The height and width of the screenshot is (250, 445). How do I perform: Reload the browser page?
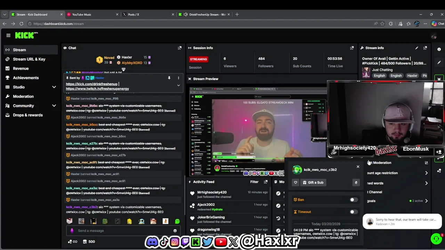click(x=21, y=24)
